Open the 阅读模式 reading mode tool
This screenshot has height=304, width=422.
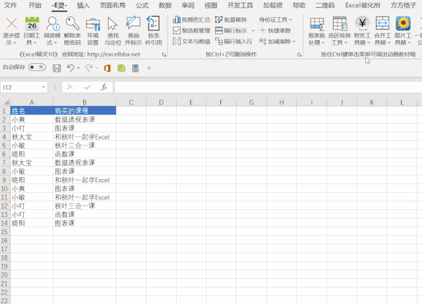52,31
